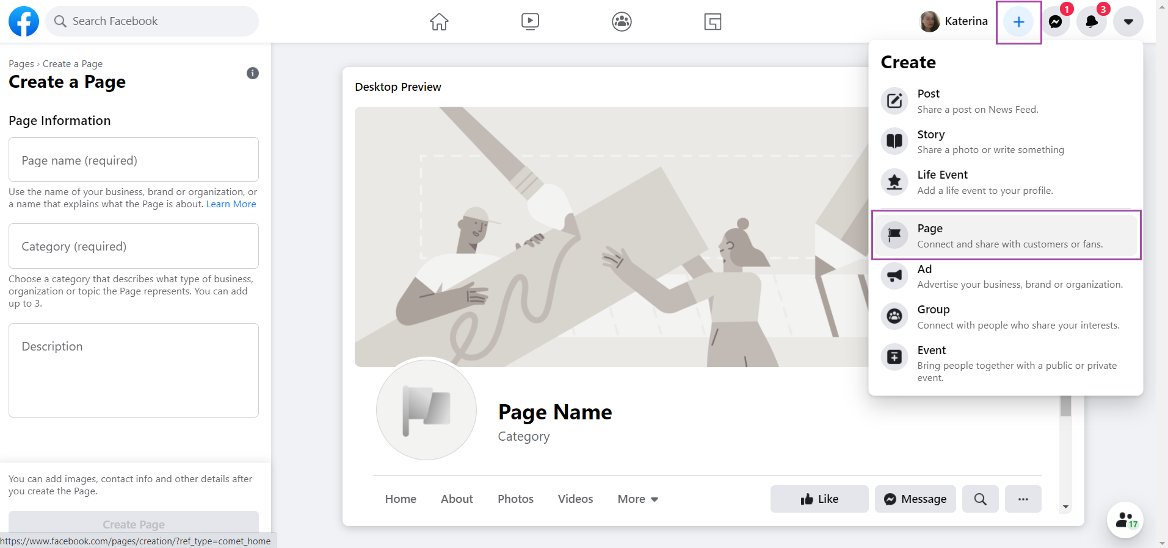Viewport: 1168px width, 548px height.
Task: Focus the Category input field
Action: [x=134, y=246]
